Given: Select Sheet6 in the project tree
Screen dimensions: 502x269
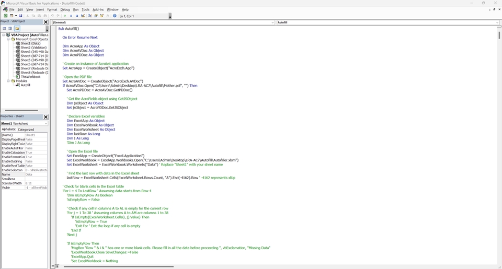Looking at the screenshot, I should point(35,64).
